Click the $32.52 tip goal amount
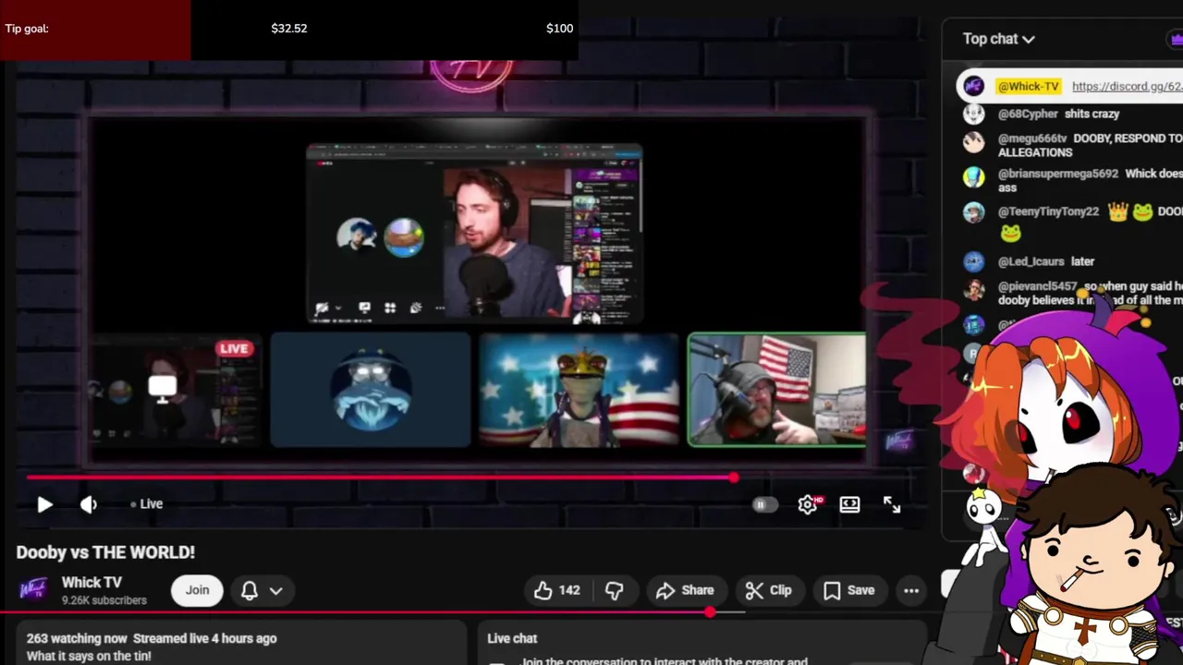 coord(289,29)
